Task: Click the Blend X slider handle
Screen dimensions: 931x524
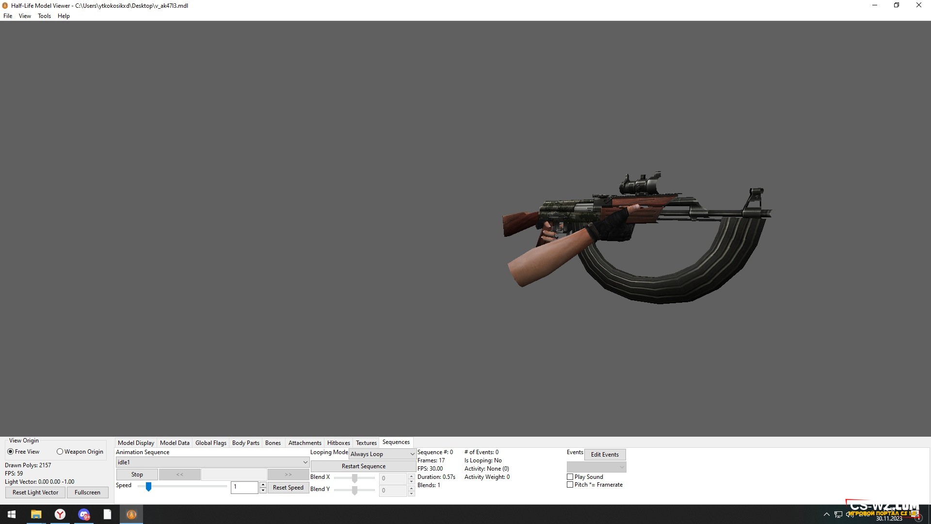Action: (x=354, y=478)
